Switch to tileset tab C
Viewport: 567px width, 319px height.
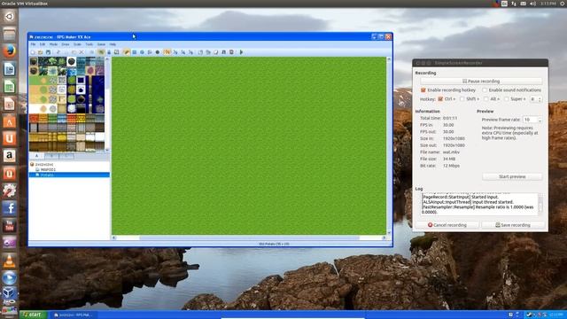[x=66, y=156]
